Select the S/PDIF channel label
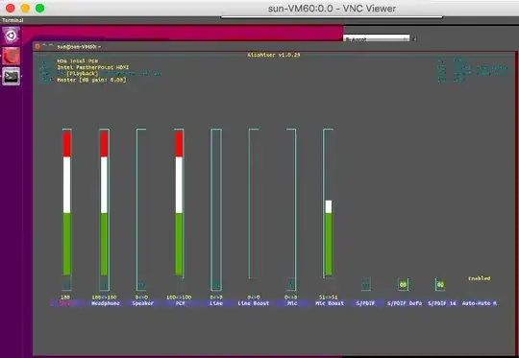519x358 pixels. click(x=366, y=303)
